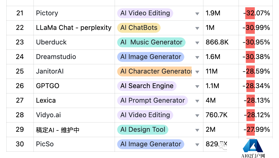The height and width of the screenshot is (158, 279).
Task: Click the AI Prompt Generator tag
Action: point(153,101)
